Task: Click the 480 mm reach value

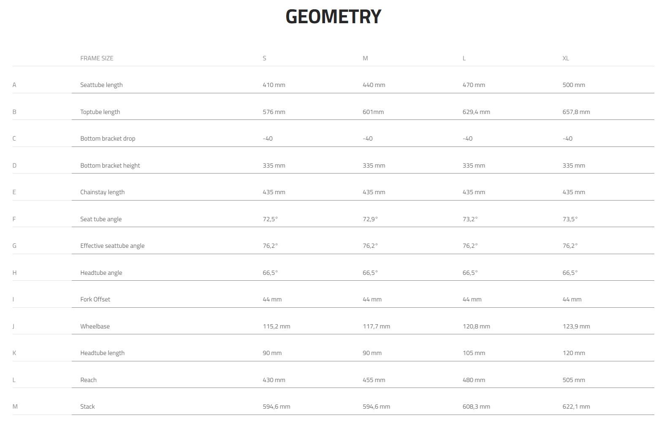Action: tap(474, 380)
